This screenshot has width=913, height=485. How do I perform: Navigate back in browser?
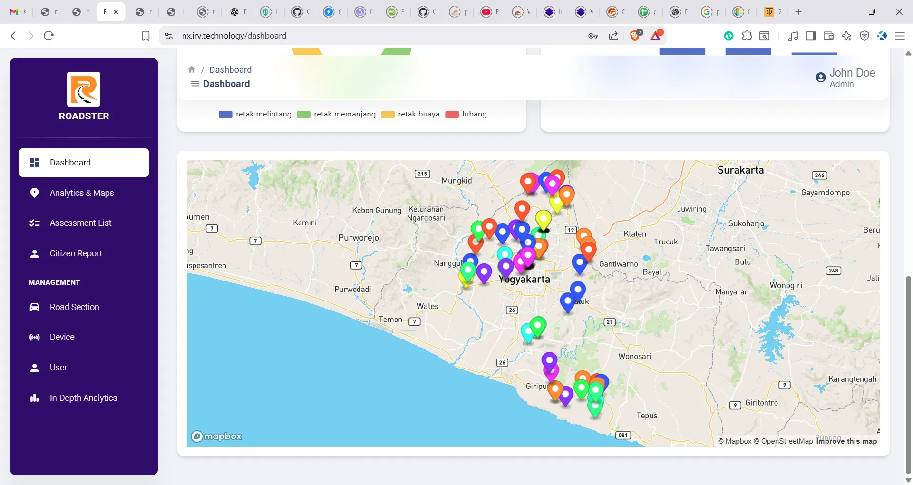13,36
